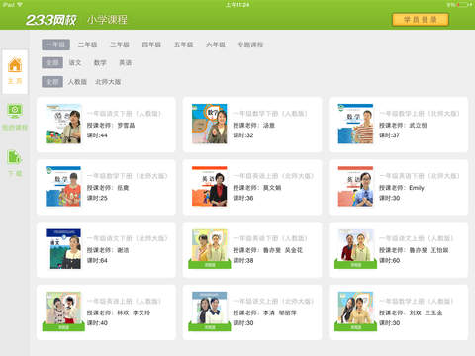Open the English course thumbnail with 课时:36

coord(210,187)
